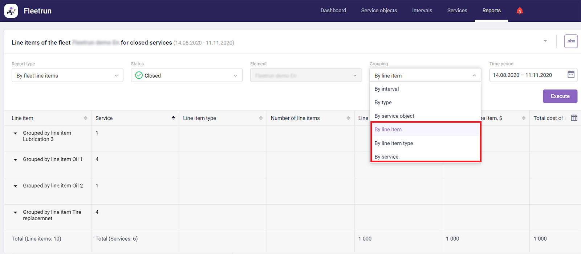Export report via xlsx icon
The image size is (581, 254).
pyautogui.click(x=571, y=41)
